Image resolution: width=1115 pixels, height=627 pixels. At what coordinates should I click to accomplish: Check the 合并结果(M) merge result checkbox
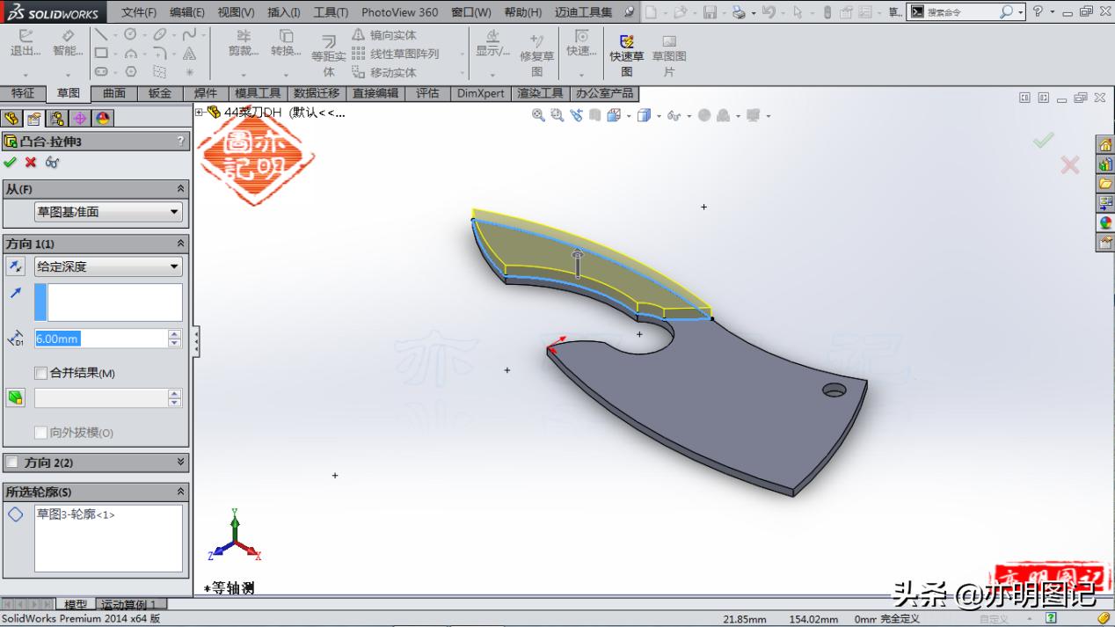41,373
